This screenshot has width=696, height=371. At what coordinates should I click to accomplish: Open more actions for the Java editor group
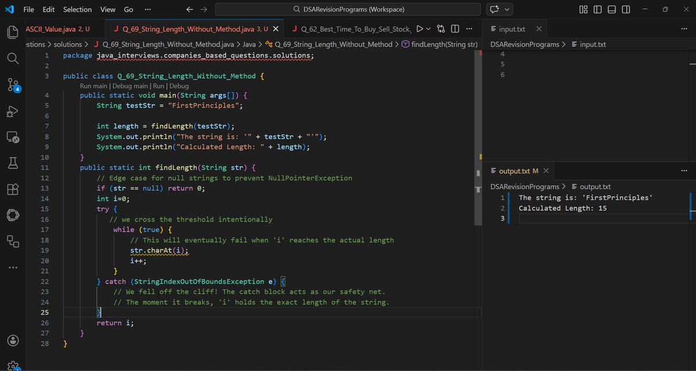[x=469, y=29]
